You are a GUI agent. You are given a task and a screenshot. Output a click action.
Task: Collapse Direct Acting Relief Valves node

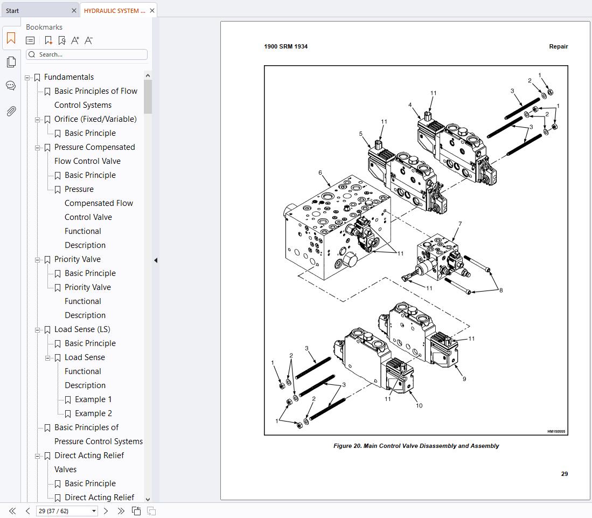[37, 456]
